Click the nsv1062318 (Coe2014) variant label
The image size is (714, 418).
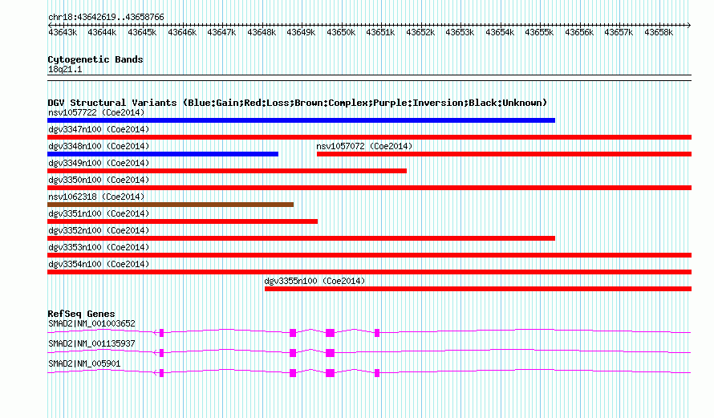pyautogui.click(x=96, y=197)
